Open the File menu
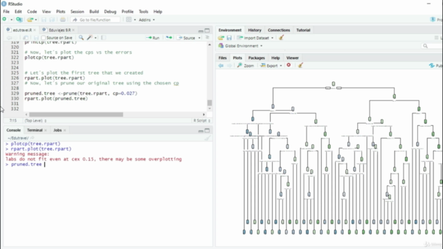Viewport: 443px width, 249px height. (6, 12)
